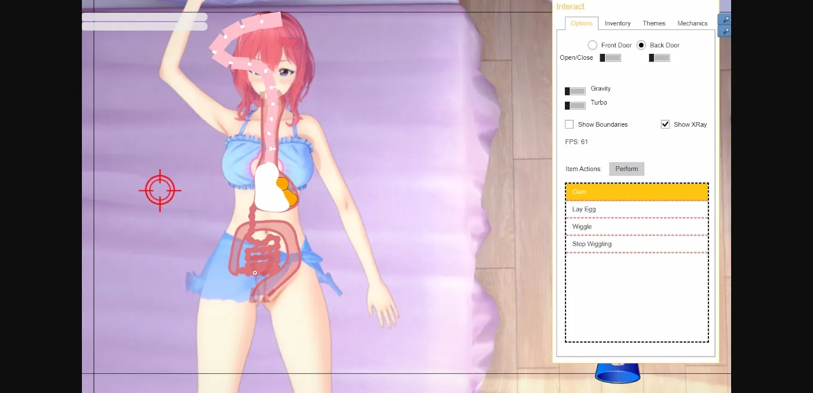This screenshot has height=393, width=813.
Task: Click the red targeting crosshair
Action: click(x=160, y=190)
